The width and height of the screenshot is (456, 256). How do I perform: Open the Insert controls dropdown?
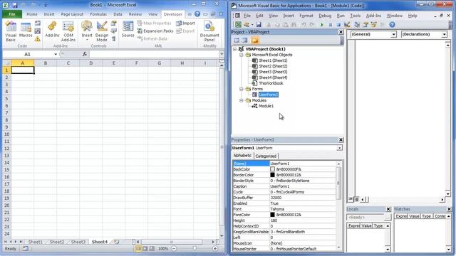87,31
